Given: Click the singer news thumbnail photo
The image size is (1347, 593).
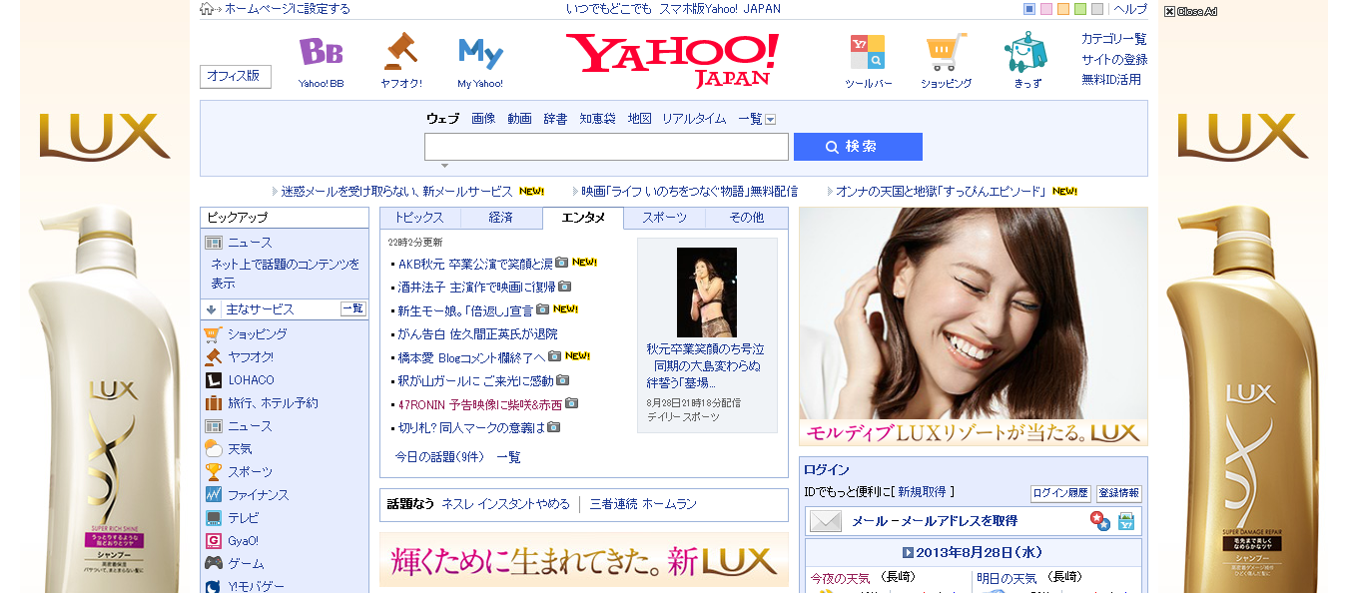Looking at the screenshot, I should pyautogui.click(x=707, y=292).
